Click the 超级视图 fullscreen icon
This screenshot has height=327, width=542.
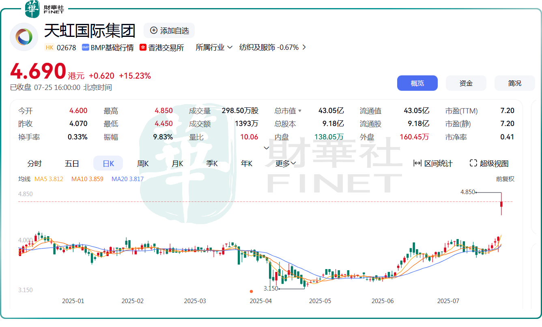[x=473, y=163]
